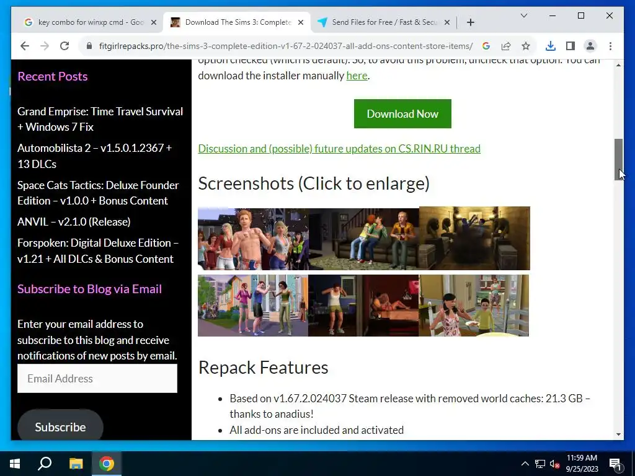Click the page scrollbar thumb
The width and height of the screenshot is (635, 476).
click(618, 159)
